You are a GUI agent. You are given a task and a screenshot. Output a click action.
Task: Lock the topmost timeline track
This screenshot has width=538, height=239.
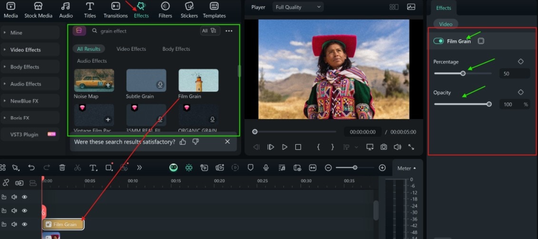tap(4, 197)
